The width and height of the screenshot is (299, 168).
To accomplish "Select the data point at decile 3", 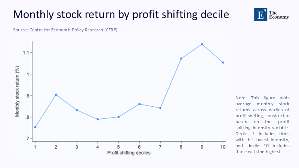I will pos(77,110).
